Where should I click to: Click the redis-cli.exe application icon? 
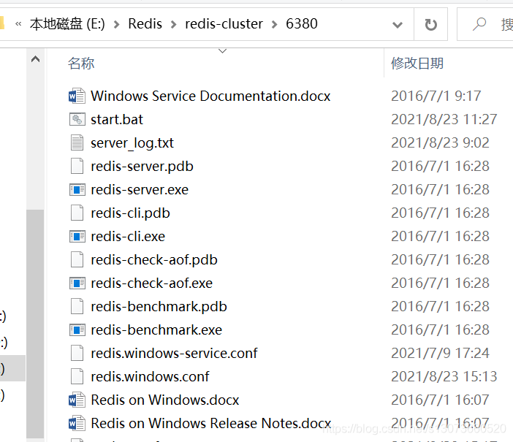77,236
